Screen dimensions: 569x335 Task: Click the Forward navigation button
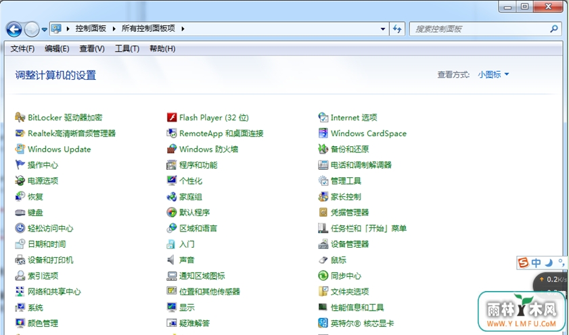(x=32, y=29)
